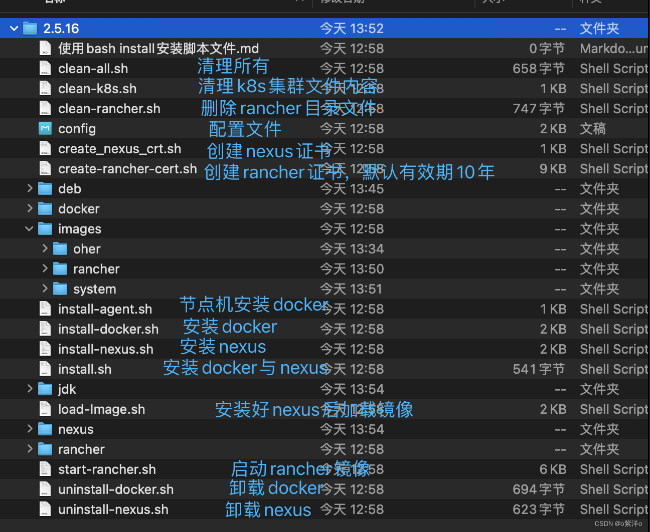The image size is (650, 532).
Task: Click the start-rancher.sh file icon
Action: point(45,469)
